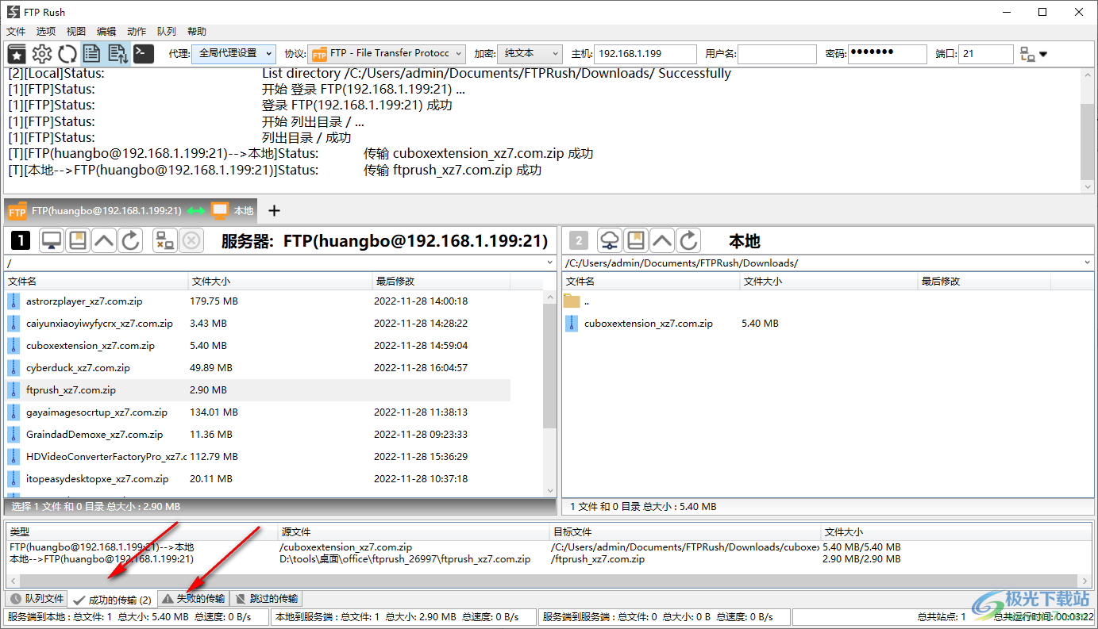Select itopeasydesktopxe_xz7.com.zip file
The image size is (1098, 629).
click(258, 479)
